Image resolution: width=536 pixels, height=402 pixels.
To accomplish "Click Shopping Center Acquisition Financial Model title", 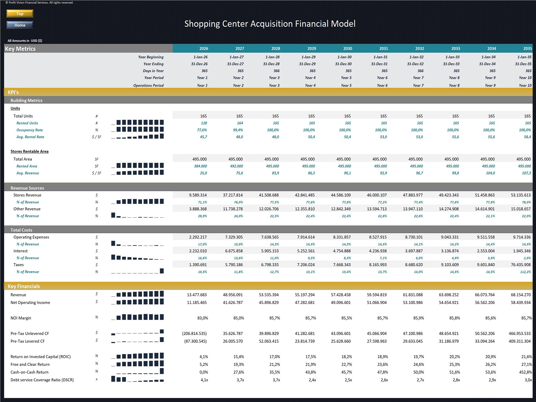I will (x=270, y=24).
